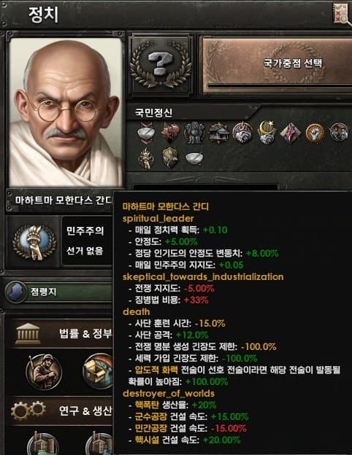Click the torch democracy ideology emblem
The height and width of the screenshot is (455, 352).
[x=34, y=242]
